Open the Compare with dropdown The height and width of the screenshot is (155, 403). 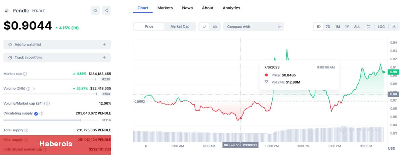254,27
